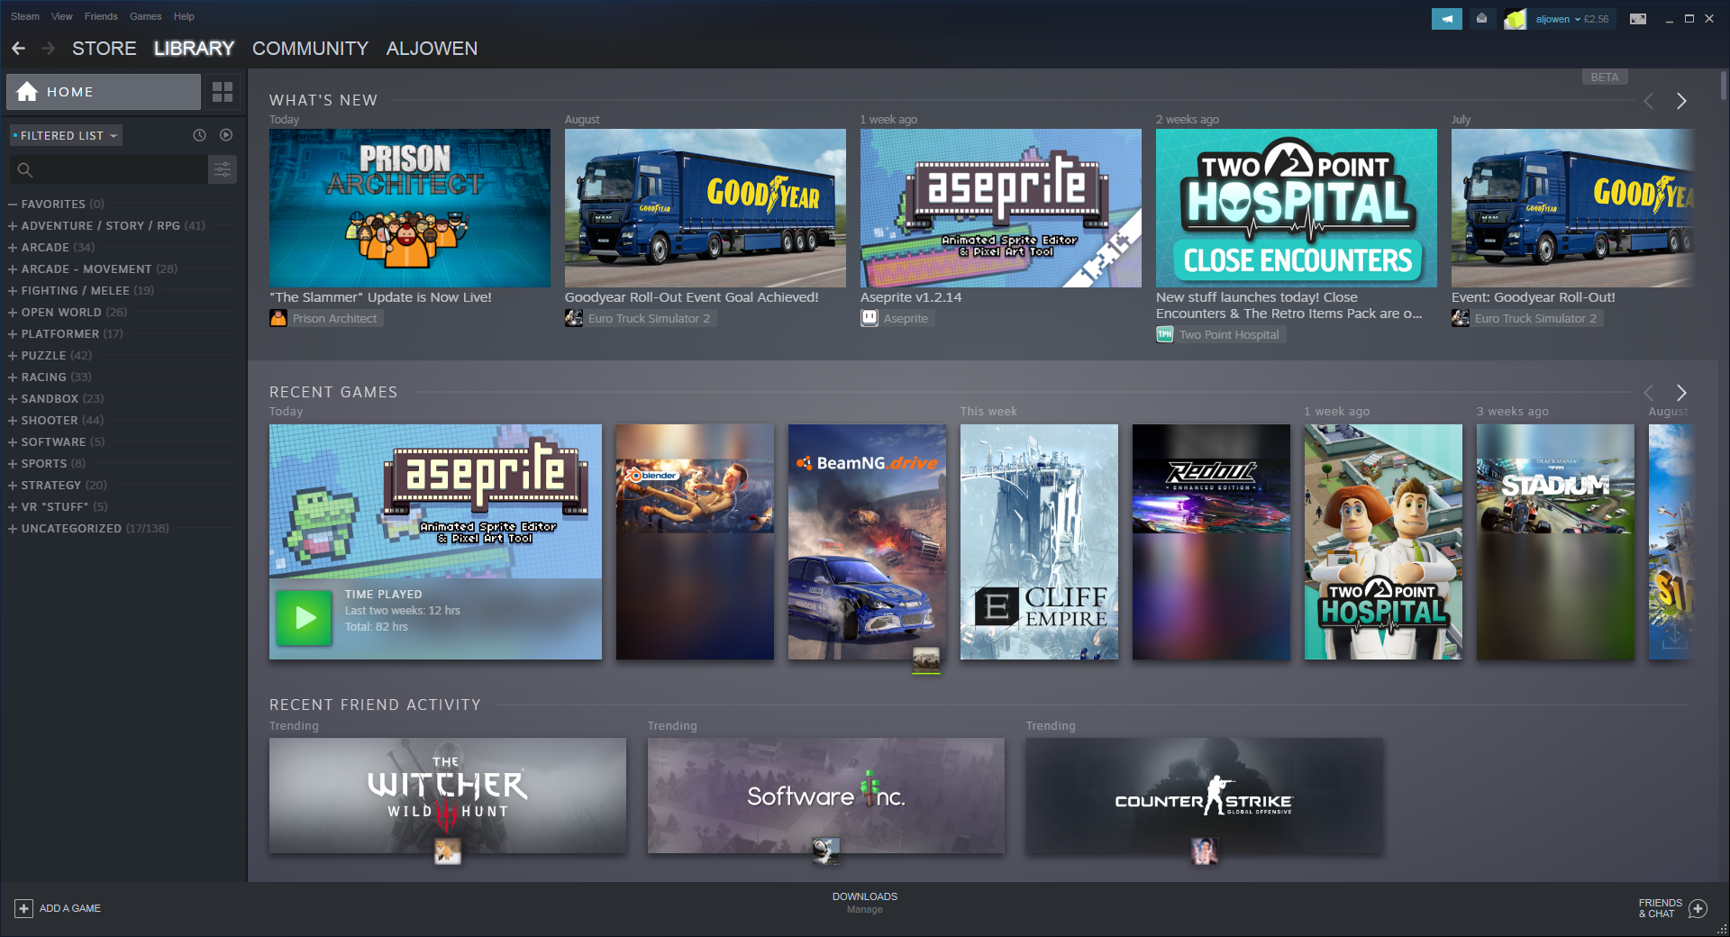
Task: Click the back navigation arrow
Action: [18, 49]
